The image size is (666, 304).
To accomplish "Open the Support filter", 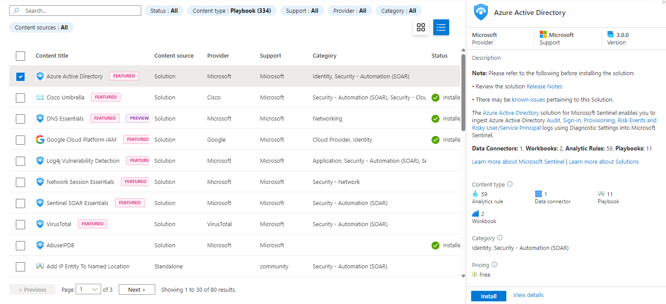I will (302, 11).
